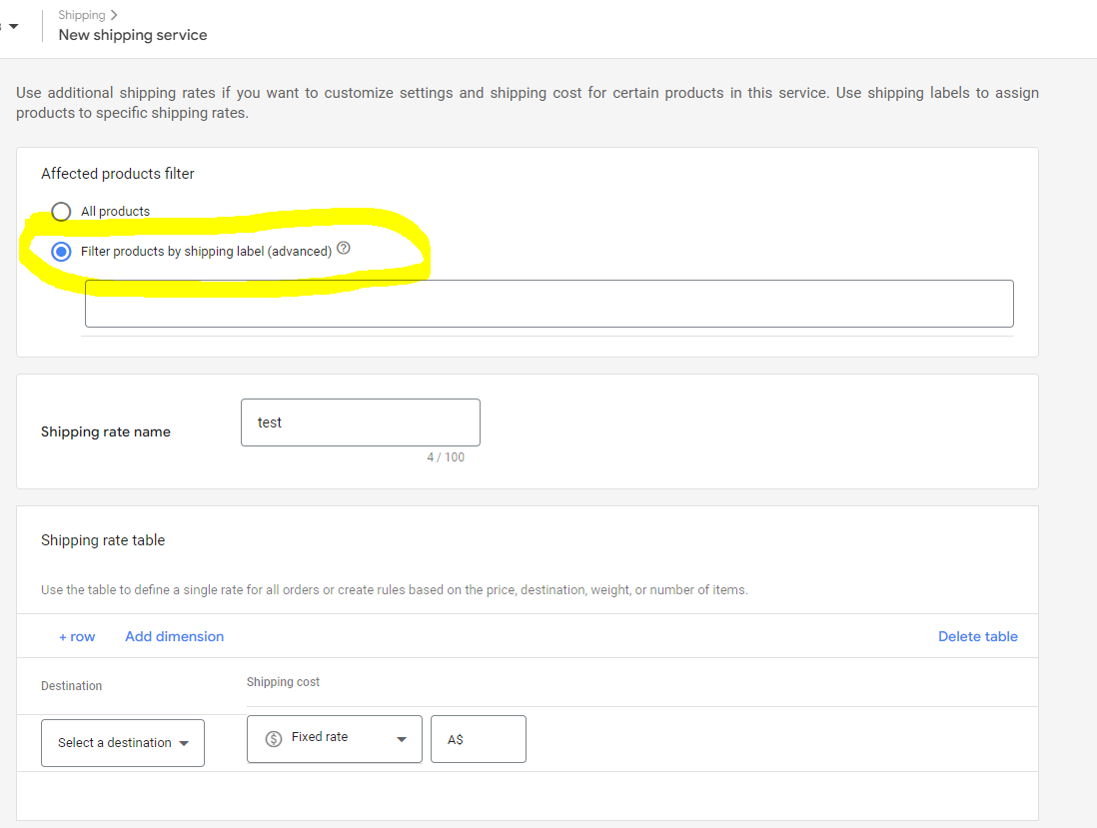Viewport: 1097px width, 828px height.
Task: Focus the shipping label filter text box
Action: (548, 304)
